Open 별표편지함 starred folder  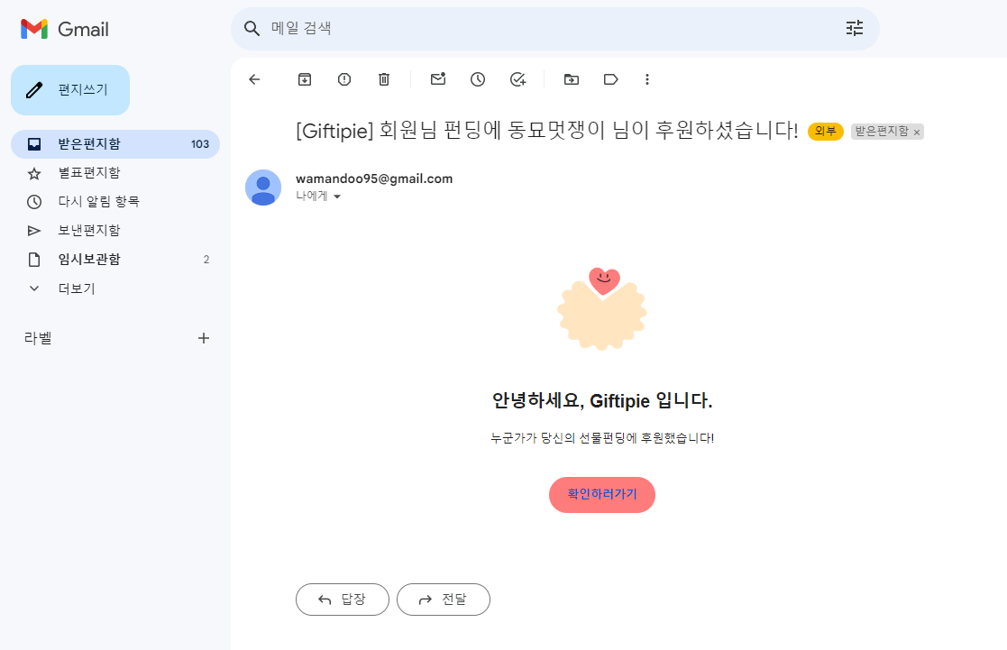115,173
